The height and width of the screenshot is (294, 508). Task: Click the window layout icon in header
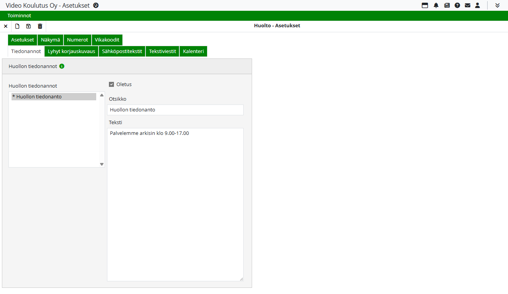[x=425, y=5]
